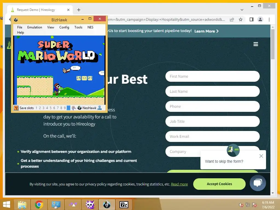Open File Explorer from the taskbar
Image resolution: width=280 pixels, height=210 pixels.
point(22,205)
